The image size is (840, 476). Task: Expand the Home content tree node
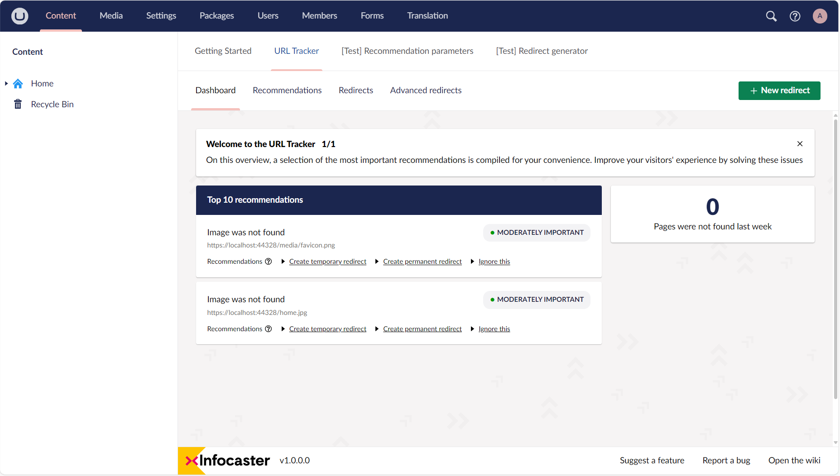[6, 83]
